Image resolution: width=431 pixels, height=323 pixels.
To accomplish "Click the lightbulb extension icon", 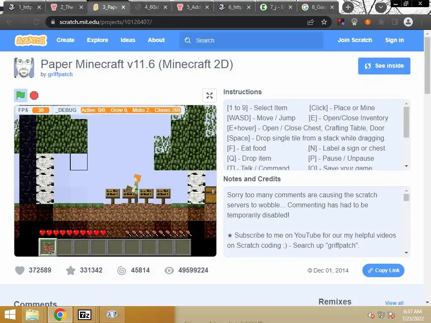I will [x=354, y=22].
